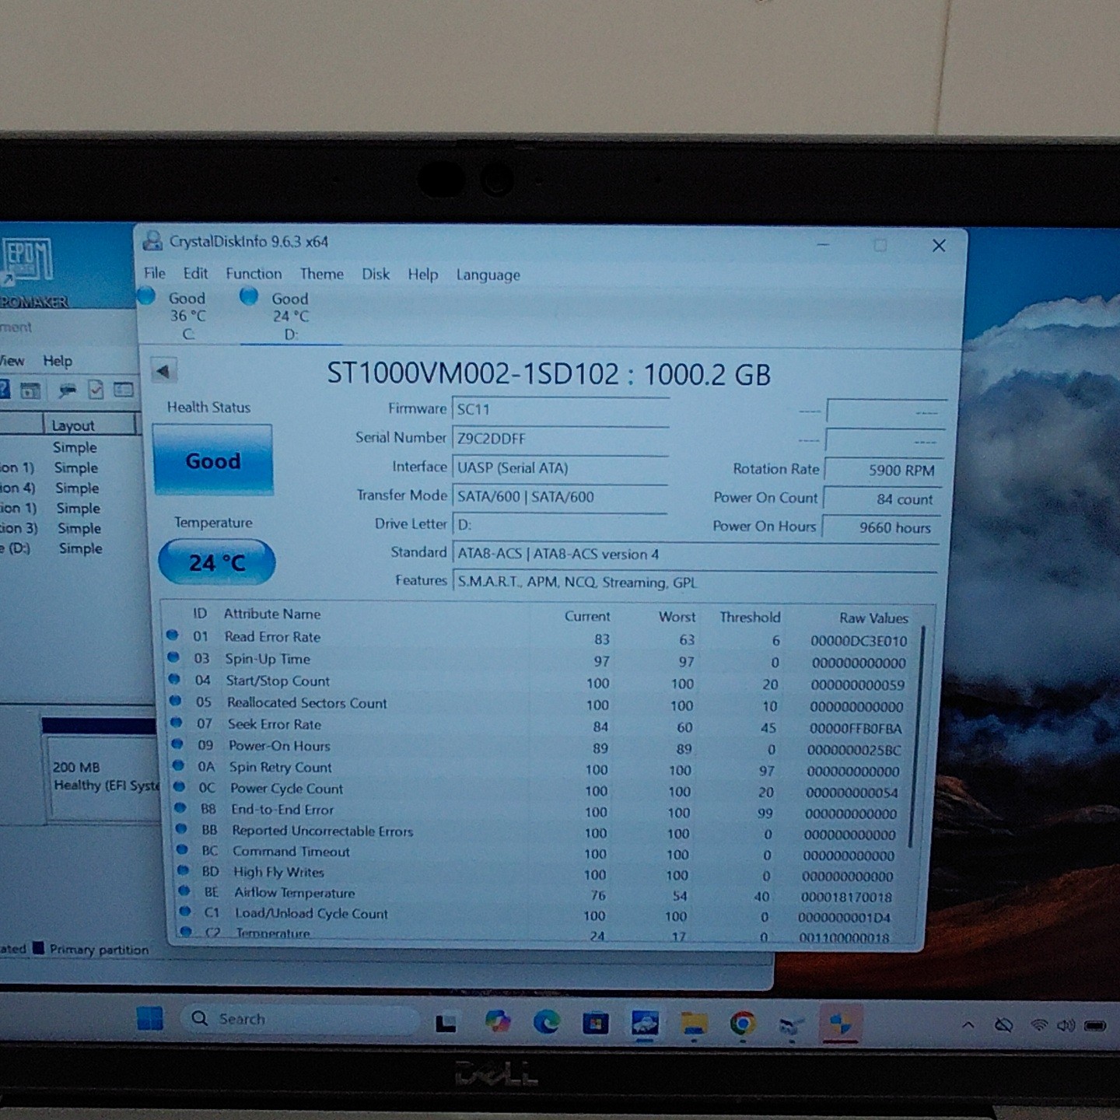Screen dimensions: 1120x1120
Task: Click the Firmware field showing SC11
Action: click(x=560, y=410)
